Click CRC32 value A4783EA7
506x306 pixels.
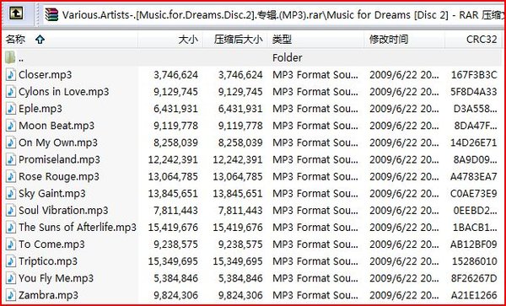(474, 176)
